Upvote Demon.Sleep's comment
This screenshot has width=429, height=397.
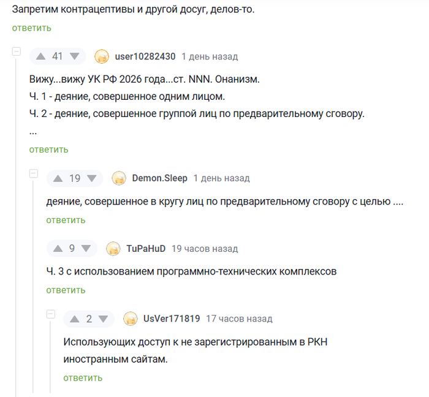point(58,178)
